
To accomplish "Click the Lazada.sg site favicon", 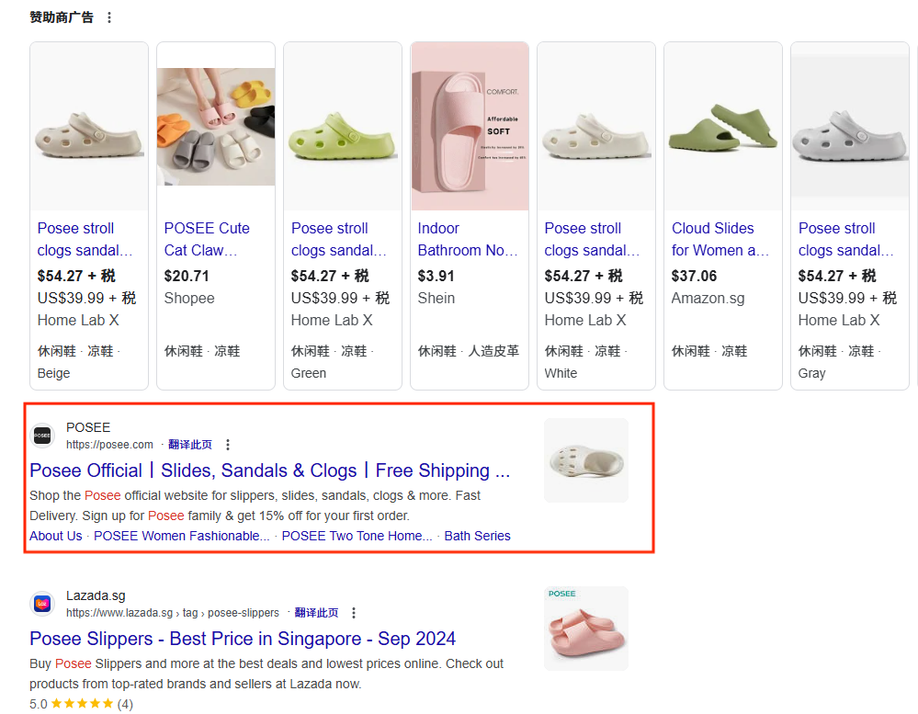I will (42, 604).
